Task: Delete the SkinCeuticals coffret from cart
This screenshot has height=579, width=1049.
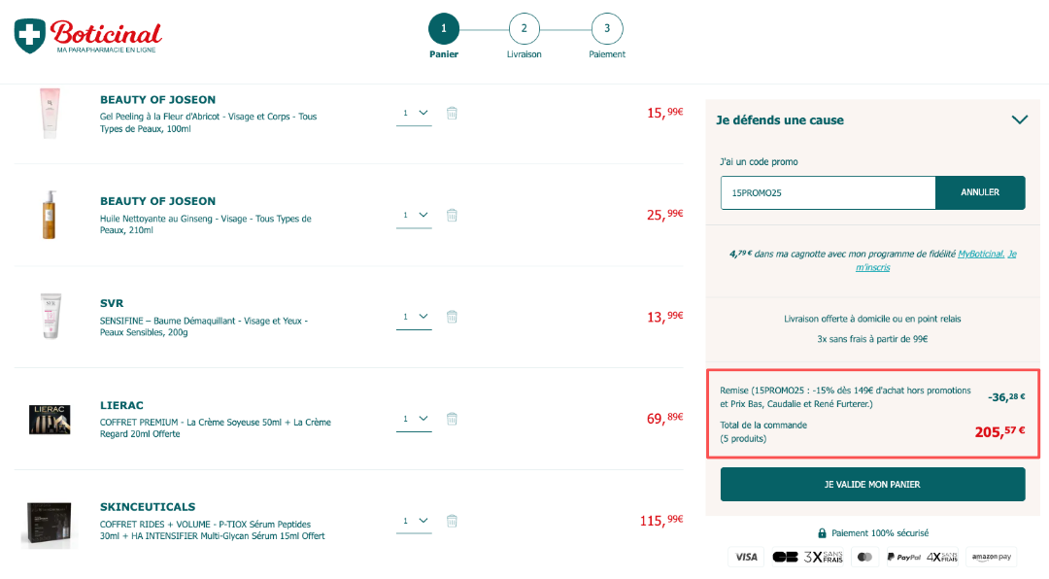Action: pyautogui.click(x=452, y=521)
